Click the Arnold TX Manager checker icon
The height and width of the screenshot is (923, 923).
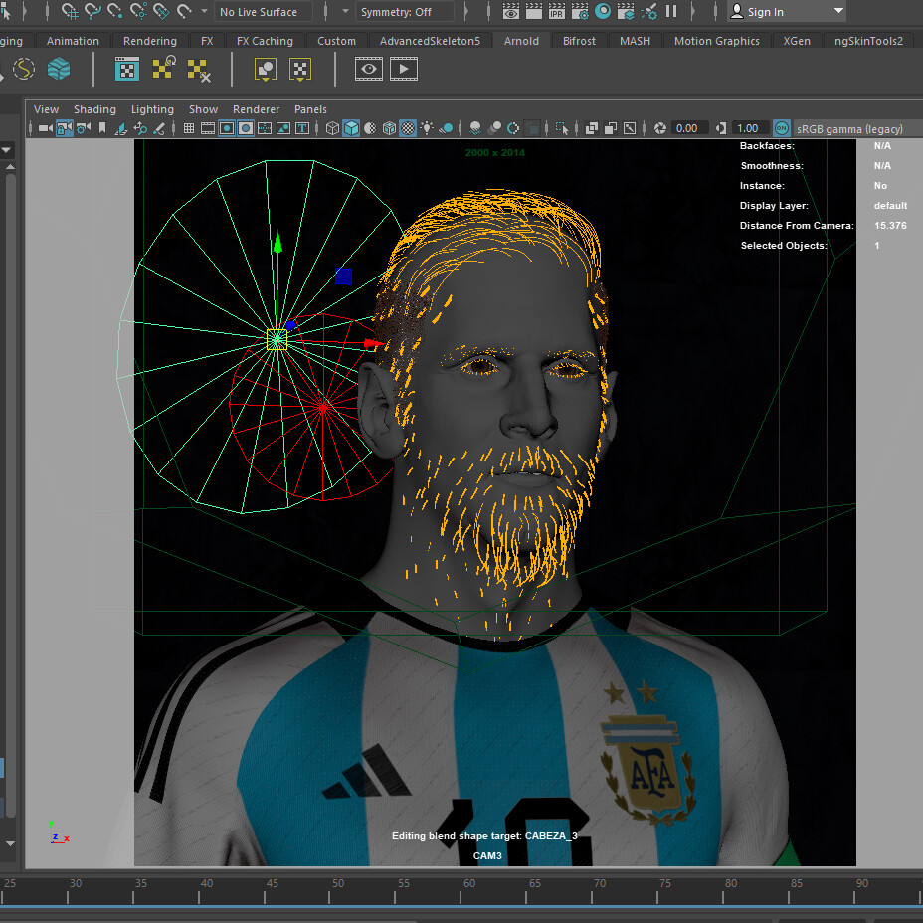pos(127,69)
